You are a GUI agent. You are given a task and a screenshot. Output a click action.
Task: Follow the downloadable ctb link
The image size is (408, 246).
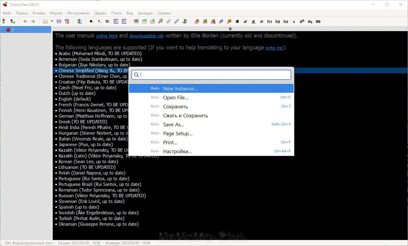pyautogui.click(x=147, y=36)
